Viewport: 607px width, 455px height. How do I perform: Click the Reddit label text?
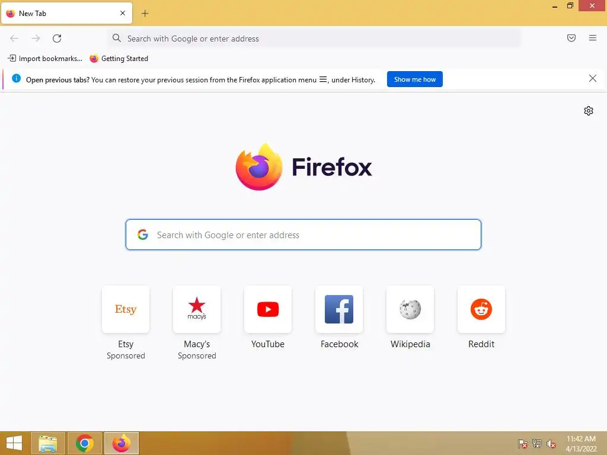coord(481,344)
